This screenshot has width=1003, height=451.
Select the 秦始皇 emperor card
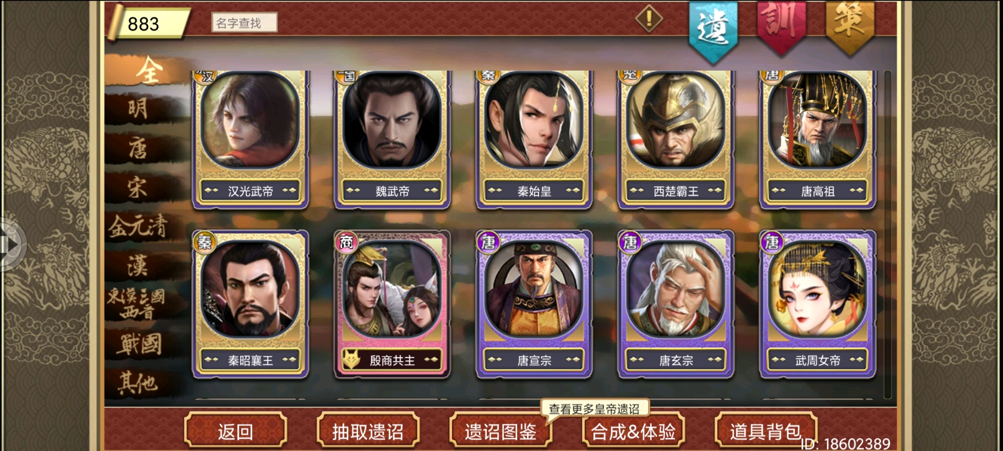pos(534,139)
